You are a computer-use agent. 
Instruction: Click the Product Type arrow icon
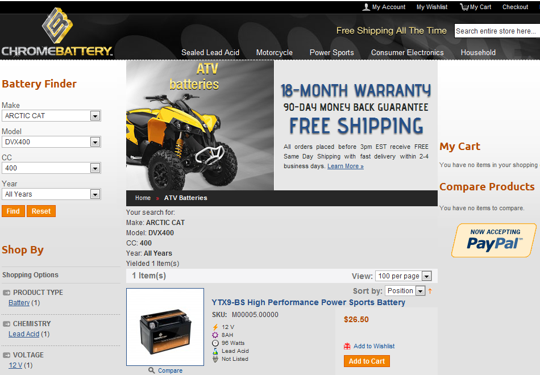[x=7, y=293]
